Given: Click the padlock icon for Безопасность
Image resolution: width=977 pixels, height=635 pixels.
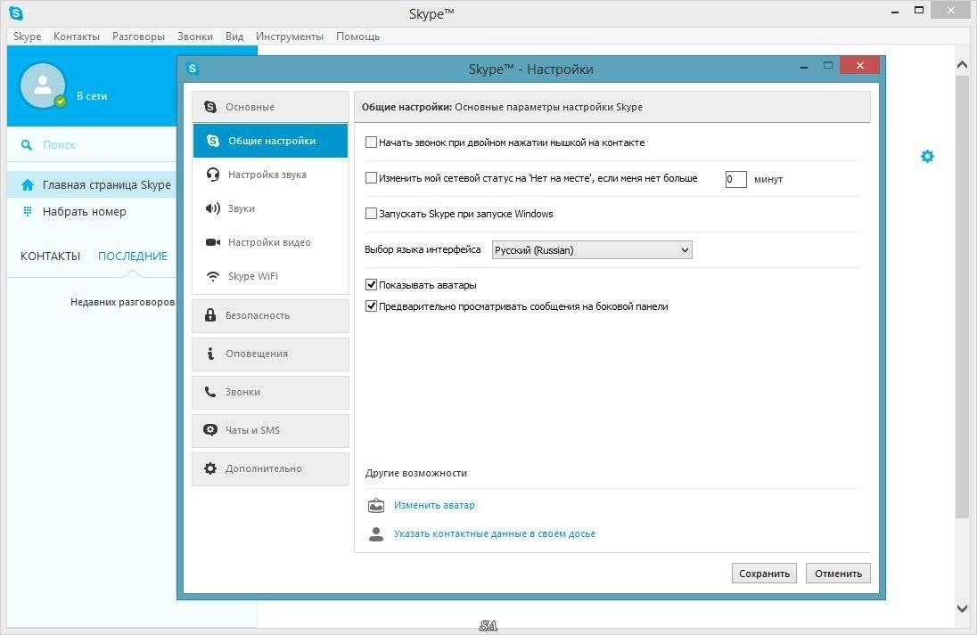Looking at the screenshot, I should tap(210, 315).
